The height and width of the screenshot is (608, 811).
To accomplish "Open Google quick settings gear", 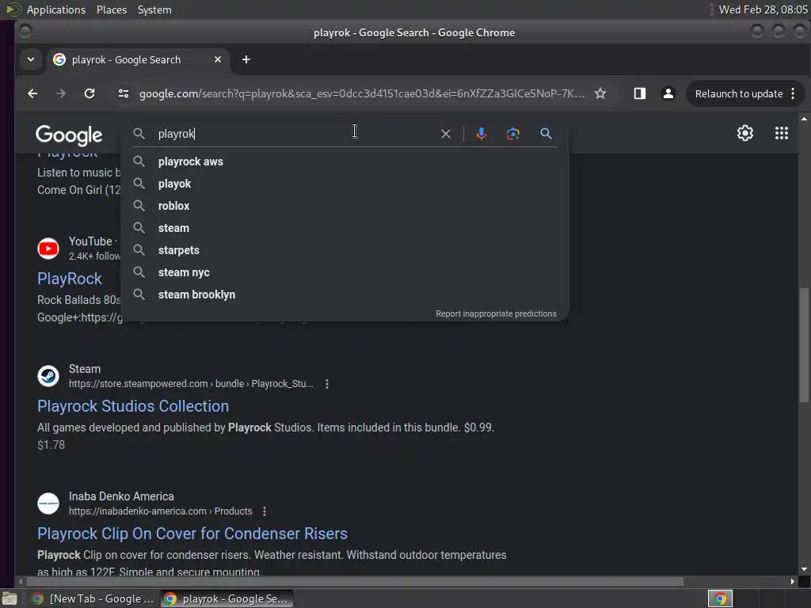I will coord(744,133).
